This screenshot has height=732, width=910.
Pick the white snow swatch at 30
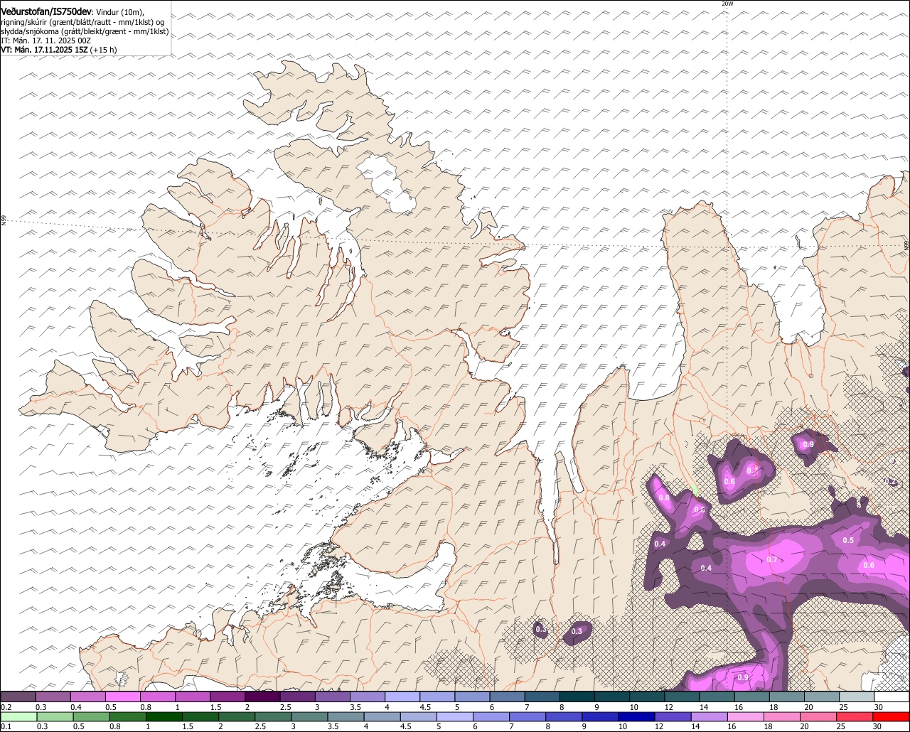892,696
